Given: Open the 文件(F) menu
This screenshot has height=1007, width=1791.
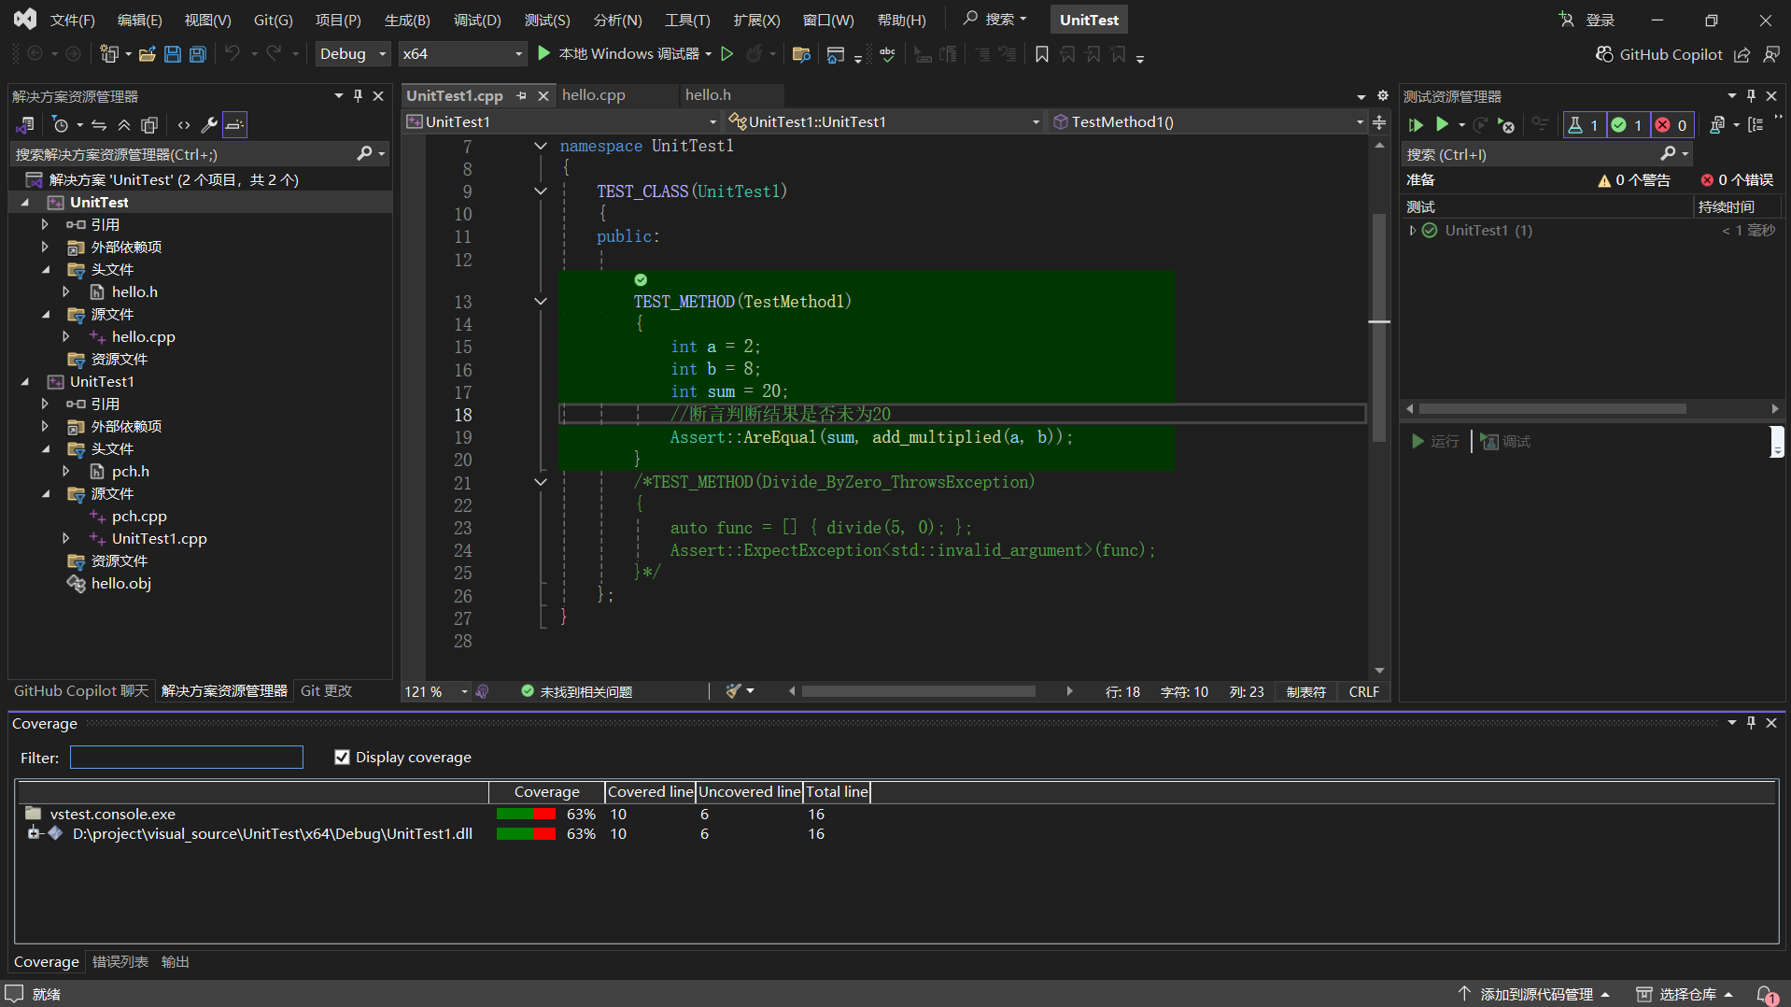Looking at the screenshot, I should pos(72,20).
